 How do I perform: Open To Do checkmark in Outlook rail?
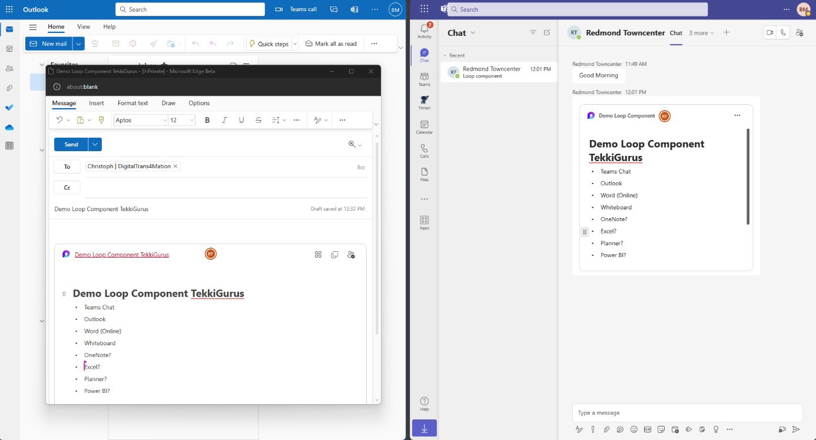coord(9,108)
